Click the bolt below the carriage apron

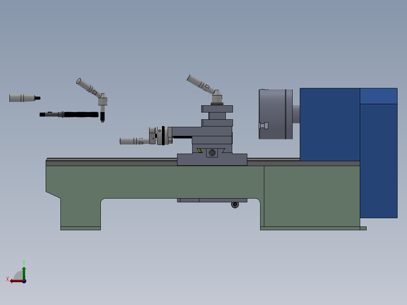coord(235,205)
